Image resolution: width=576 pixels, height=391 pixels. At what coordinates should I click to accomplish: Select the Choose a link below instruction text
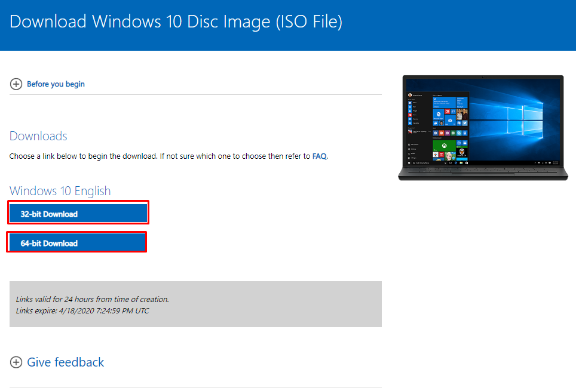(168, 156)
